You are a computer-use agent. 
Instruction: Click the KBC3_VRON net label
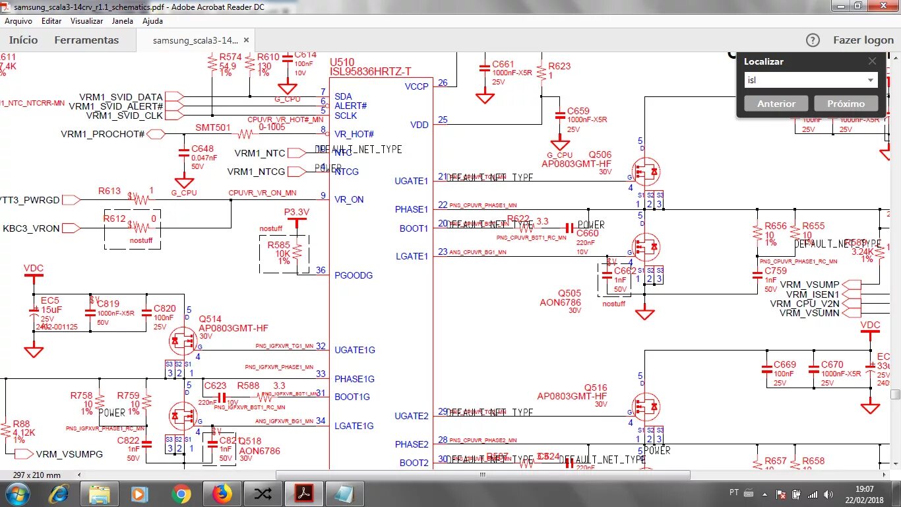click(x=31, y=228)
